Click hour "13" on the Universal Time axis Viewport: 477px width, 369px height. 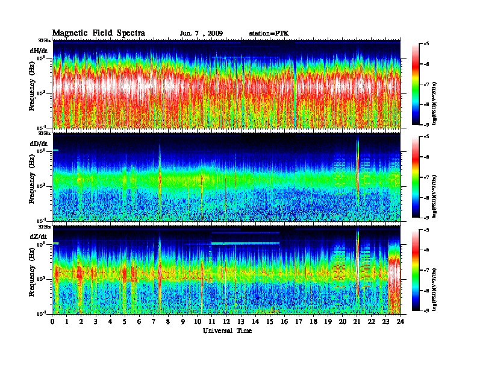(x=241, y=321)
